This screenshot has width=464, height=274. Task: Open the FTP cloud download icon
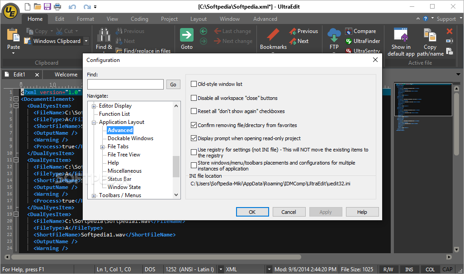[x=334, y=35]
